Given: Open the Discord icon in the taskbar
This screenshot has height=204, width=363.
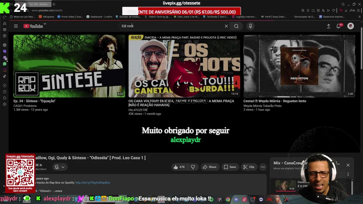Looking at the screenshot, I should tap(236, 199).
